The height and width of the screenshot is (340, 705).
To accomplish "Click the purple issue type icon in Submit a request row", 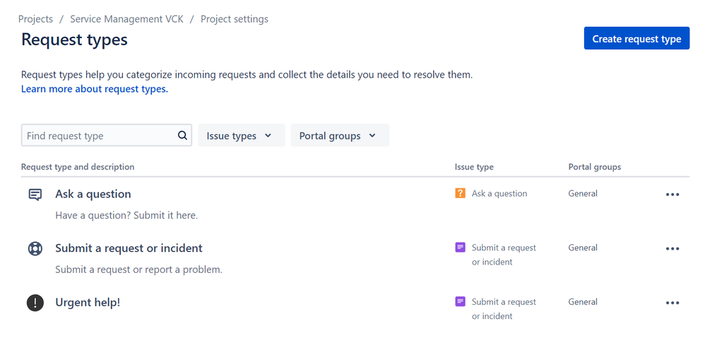I will pos(460,248).
